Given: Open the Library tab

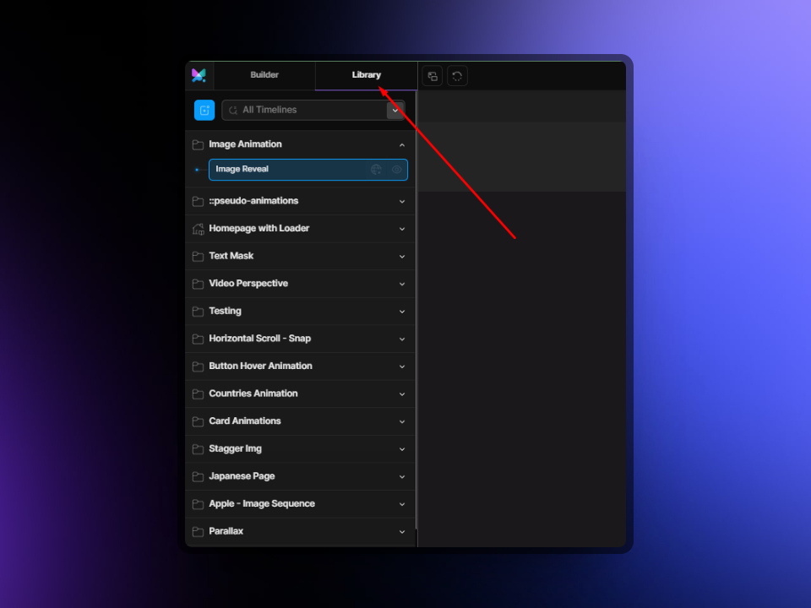Looking at the screenshot, I should coord(366,75).
